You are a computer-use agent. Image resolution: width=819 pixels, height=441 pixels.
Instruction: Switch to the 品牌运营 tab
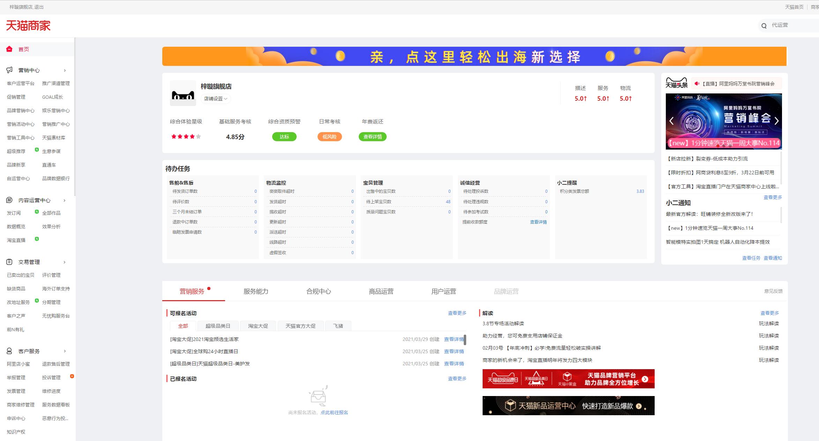click(506, 291)
